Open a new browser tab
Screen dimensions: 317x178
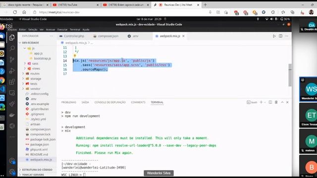pos(205,5)
